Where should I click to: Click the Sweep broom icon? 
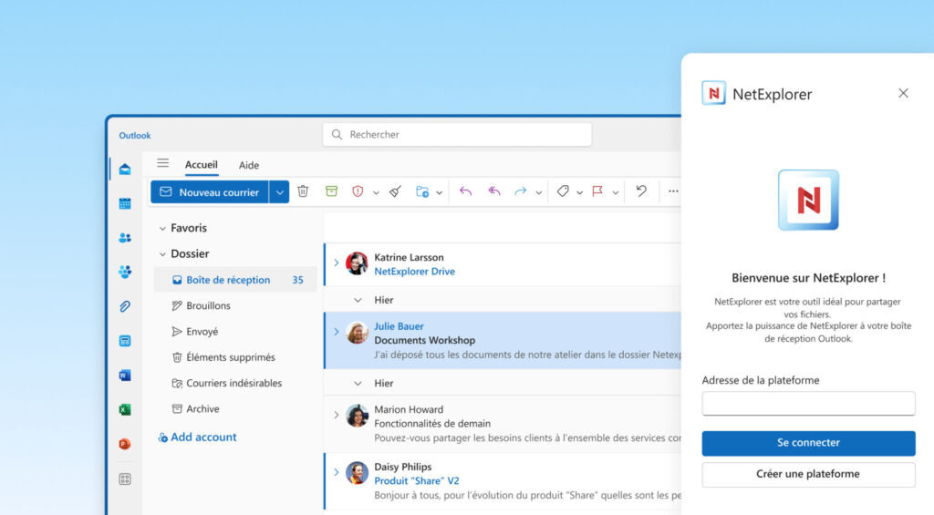[x=395, y=191]
